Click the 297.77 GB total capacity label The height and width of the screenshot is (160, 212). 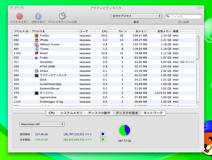point(124,141)
